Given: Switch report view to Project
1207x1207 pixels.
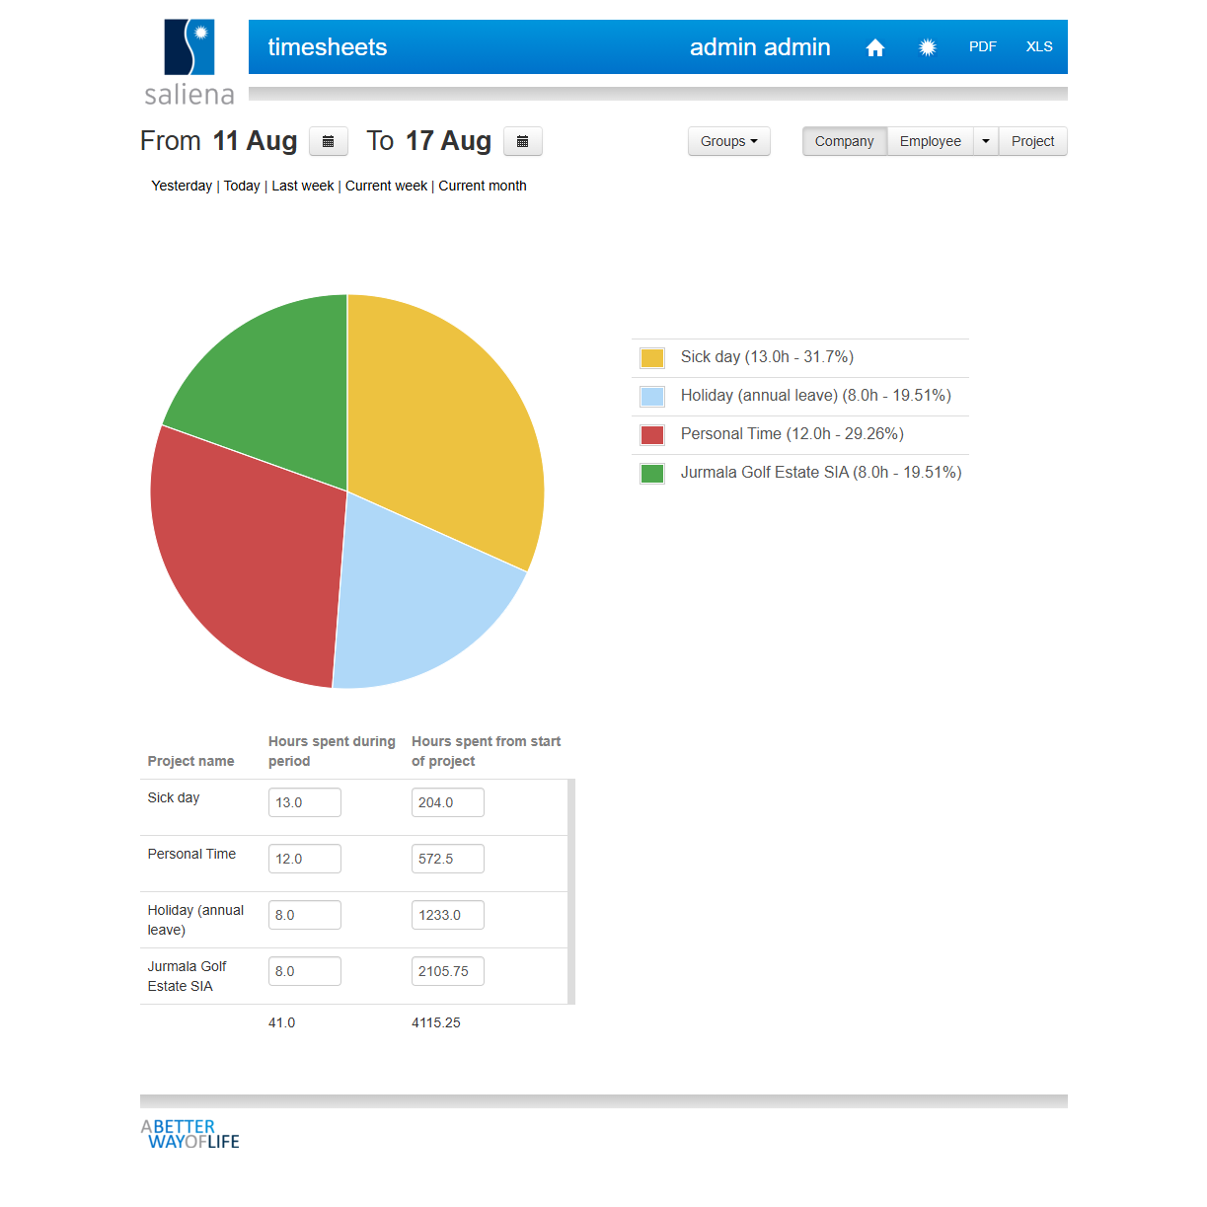Looking at the screenshot, I should click(x=1032, y=141).
